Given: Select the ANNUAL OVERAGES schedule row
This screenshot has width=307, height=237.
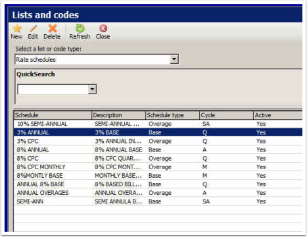Looking at the screenshot, I should coord(158,193).
